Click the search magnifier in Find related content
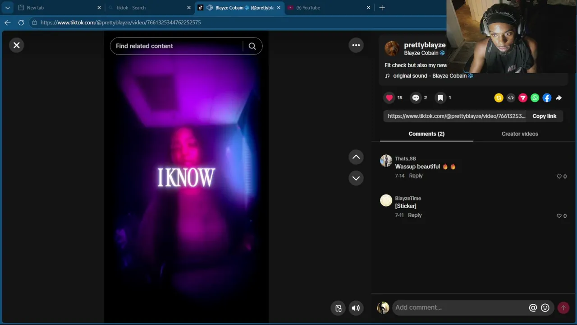577x325 pixels. point(252,46)
